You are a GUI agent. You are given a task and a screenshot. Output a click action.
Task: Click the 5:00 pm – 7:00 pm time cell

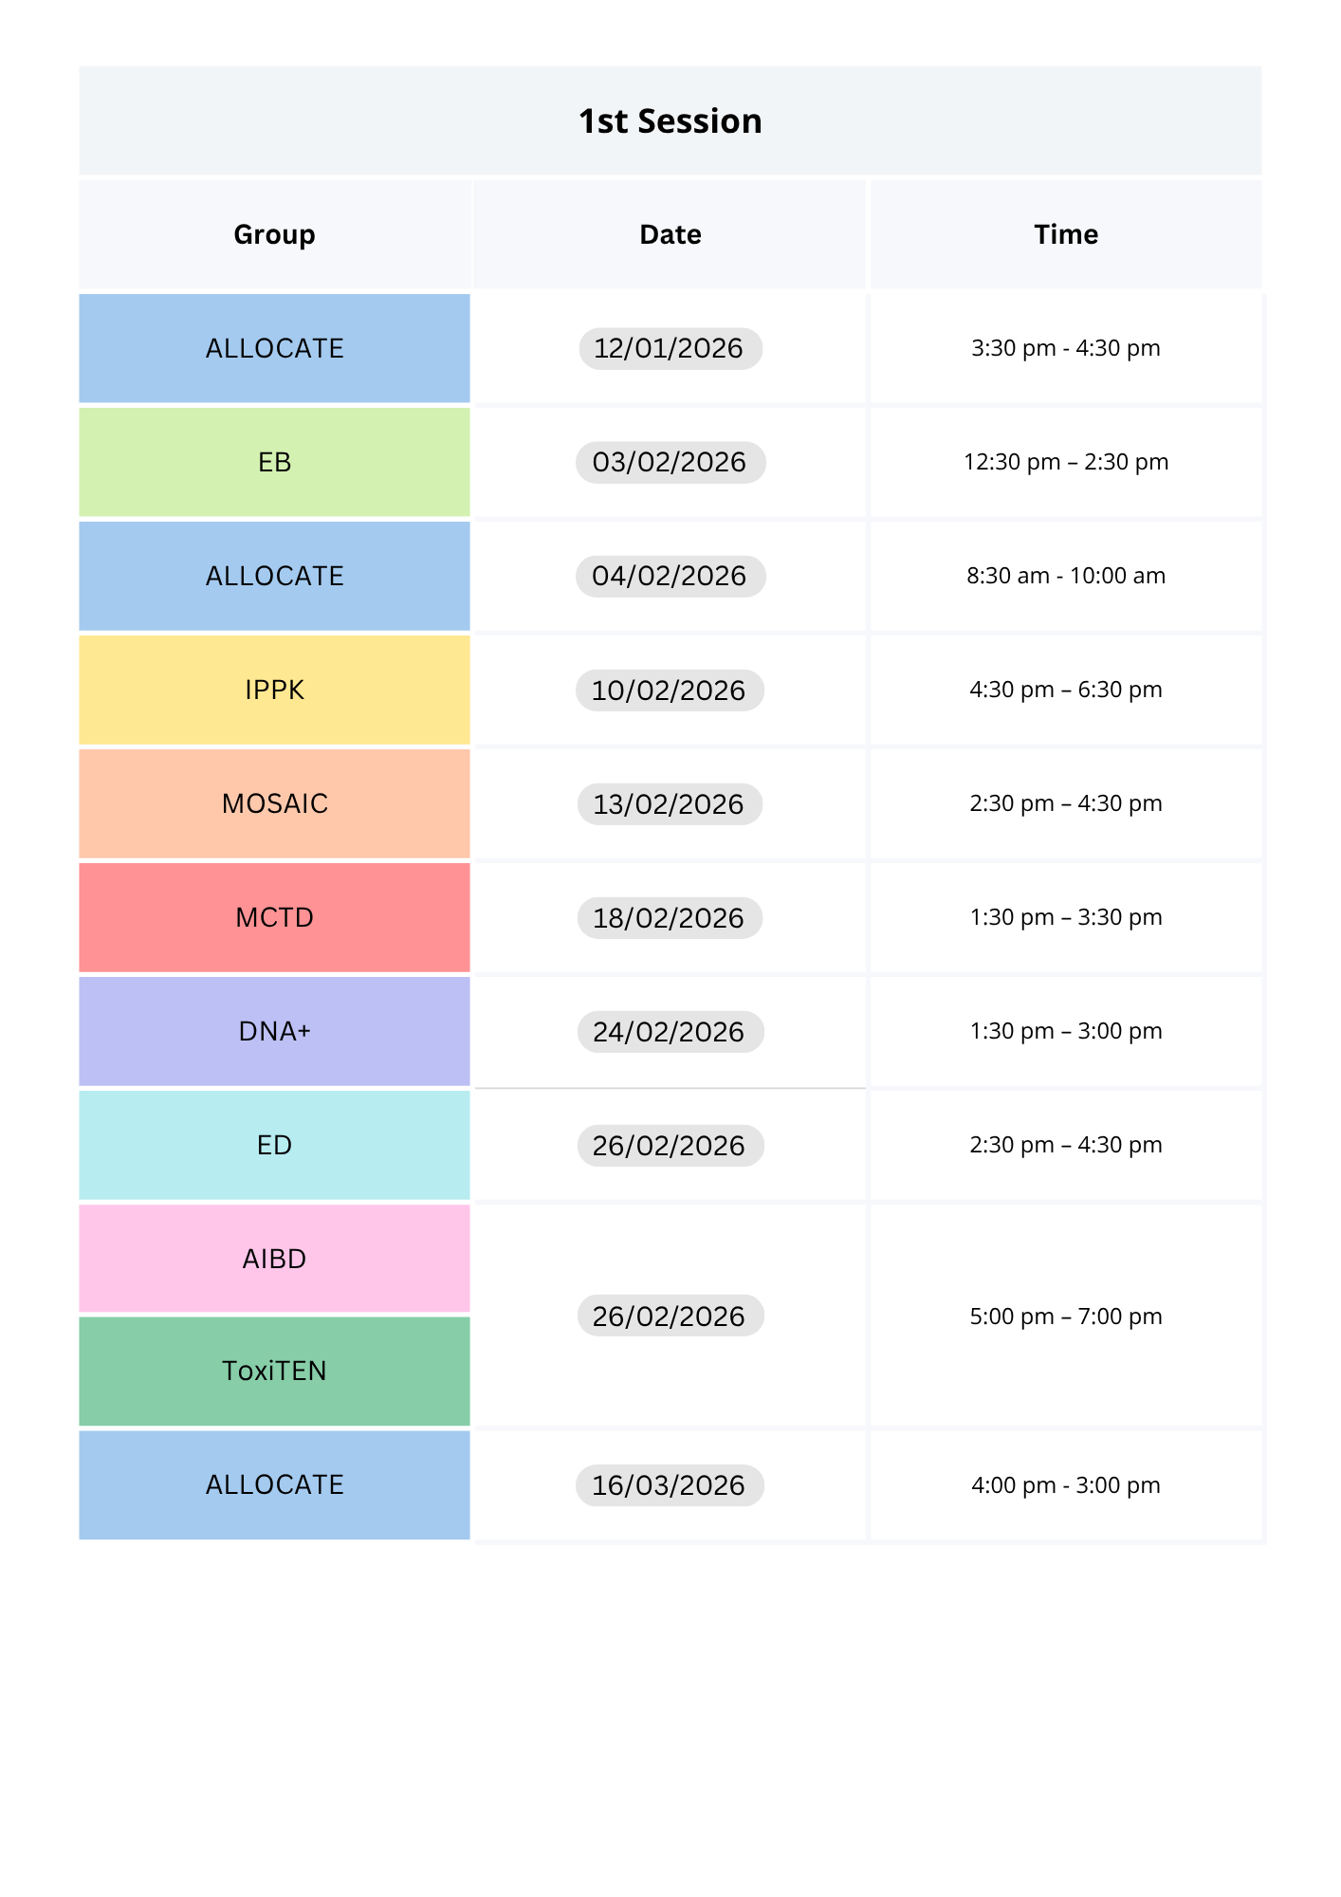pyautogui.click(x=1066, y=1316)
